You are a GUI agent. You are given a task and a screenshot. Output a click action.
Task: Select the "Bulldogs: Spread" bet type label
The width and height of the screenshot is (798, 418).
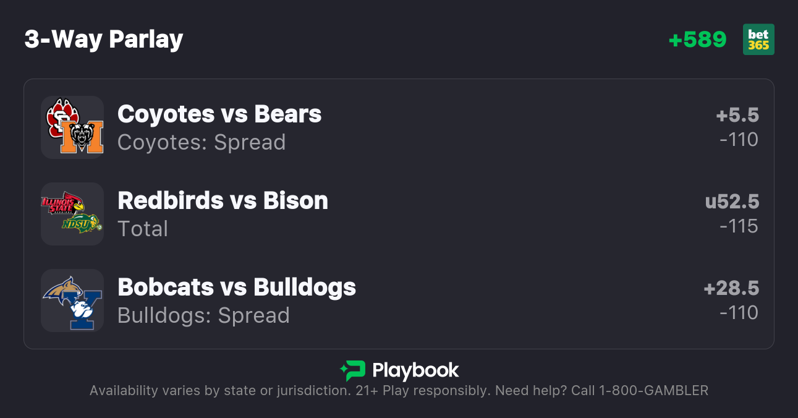203,315
